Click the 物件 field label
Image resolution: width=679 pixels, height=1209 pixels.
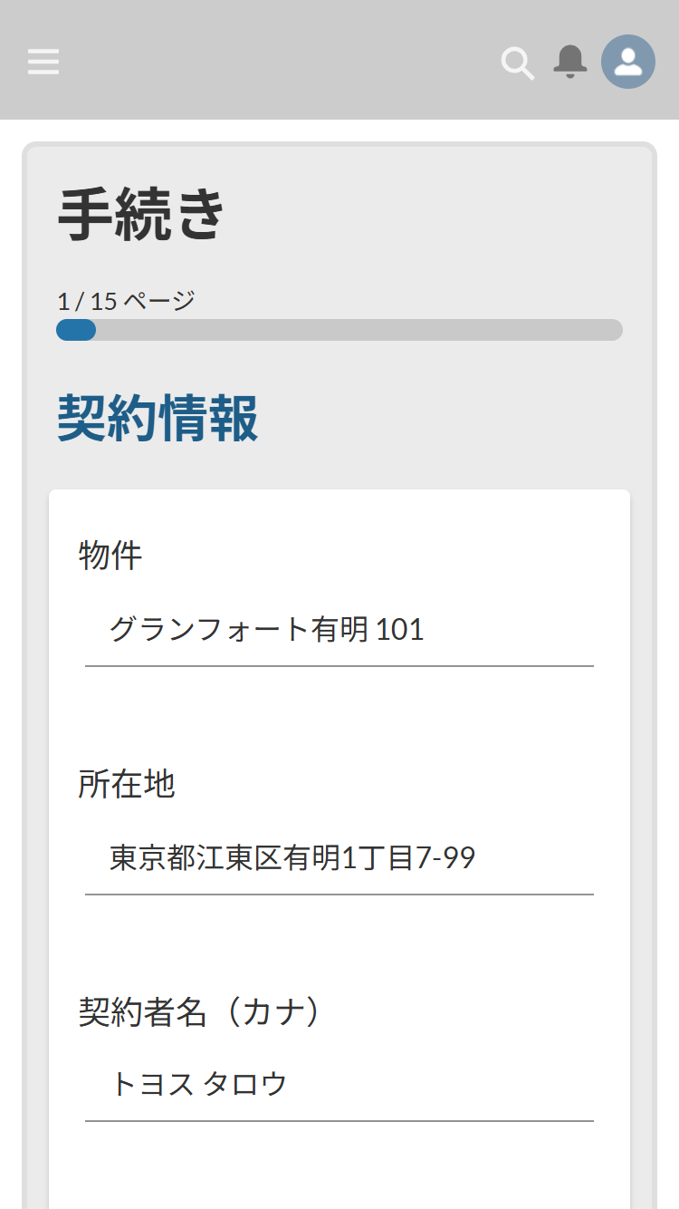click(110, 556)
